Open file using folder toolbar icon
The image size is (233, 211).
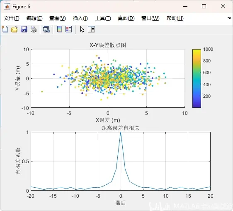pyautogui.click(x=15, y=29)
